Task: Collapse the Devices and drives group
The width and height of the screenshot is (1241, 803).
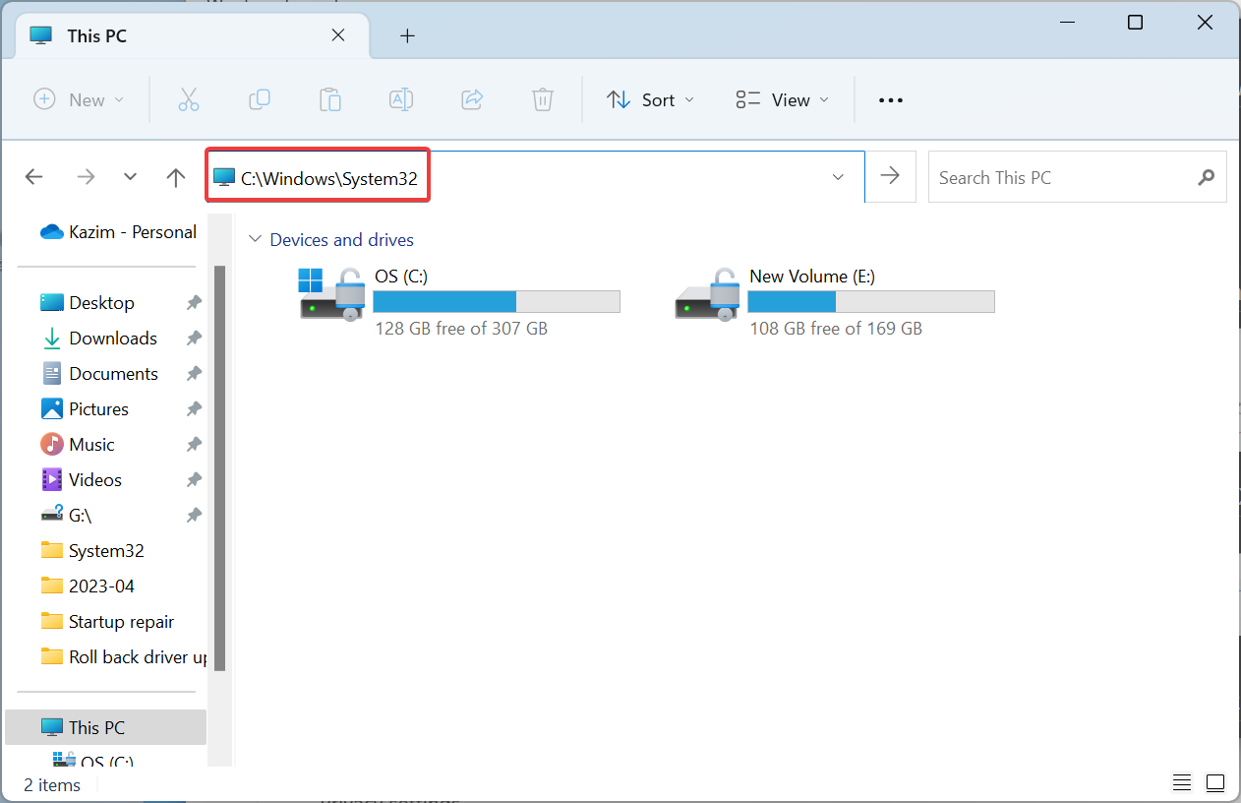Action: tap(256, 239)
